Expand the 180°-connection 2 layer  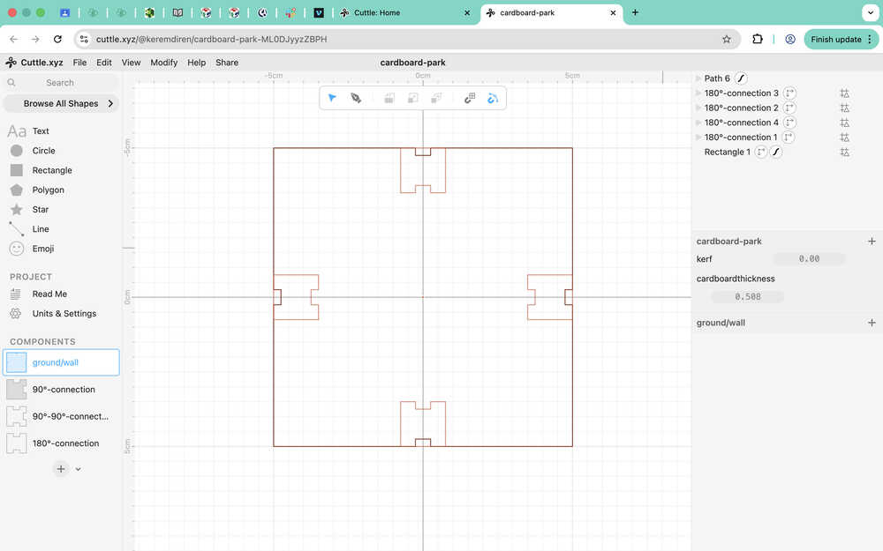pos(698,108)
